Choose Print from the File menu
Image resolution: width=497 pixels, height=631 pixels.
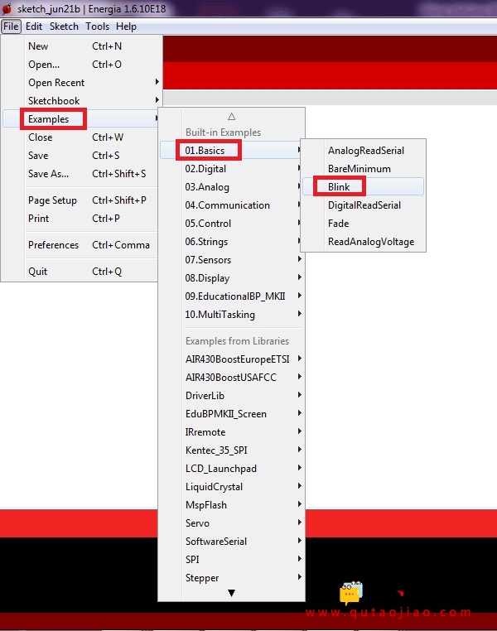point(80,219)
